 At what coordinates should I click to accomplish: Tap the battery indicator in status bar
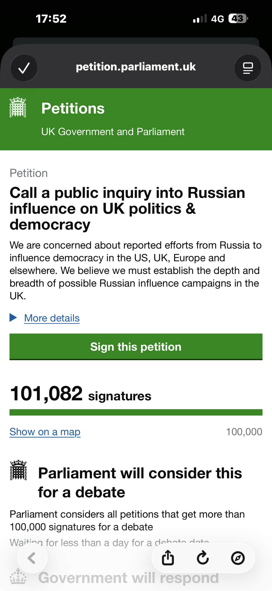pyautogui.click(x=238, y=19)
